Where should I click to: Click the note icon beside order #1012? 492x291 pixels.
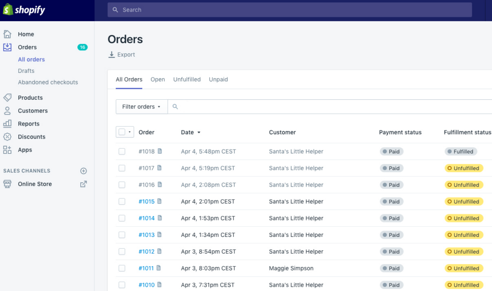pos(160,251)
